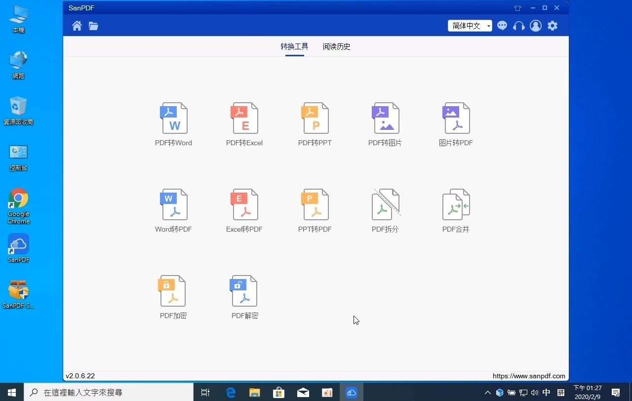Viewport: 632px width, 401px height.
Task: Open Task View on the taskbar
Action: coord(205,393)
